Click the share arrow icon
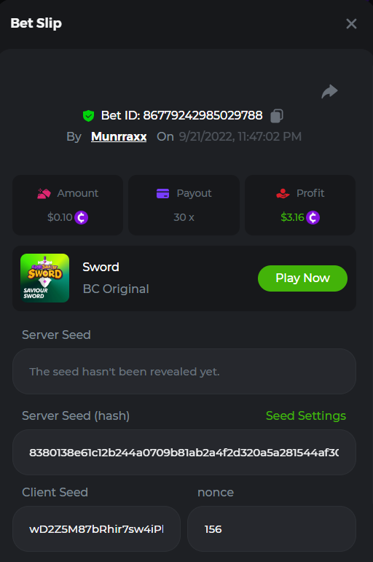373x562 pixels. click(x=329, y=91)
